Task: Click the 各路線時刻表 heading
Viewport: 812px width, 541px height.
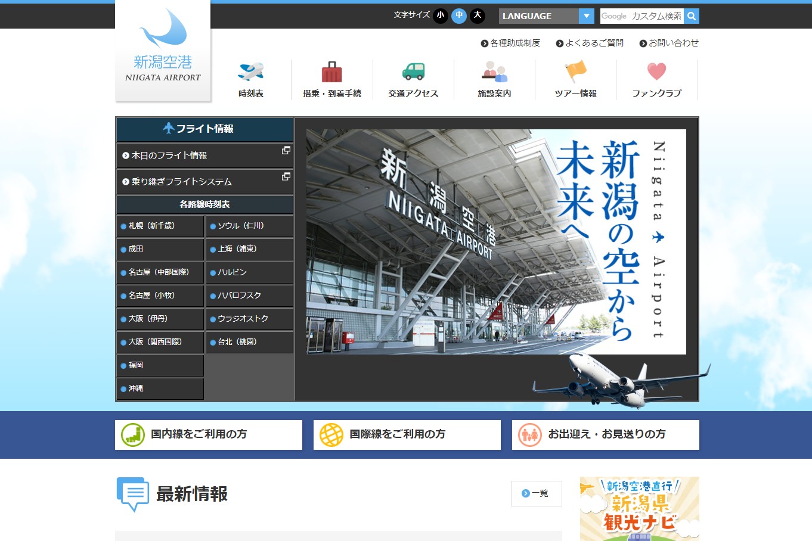Action: pos(204,204)
